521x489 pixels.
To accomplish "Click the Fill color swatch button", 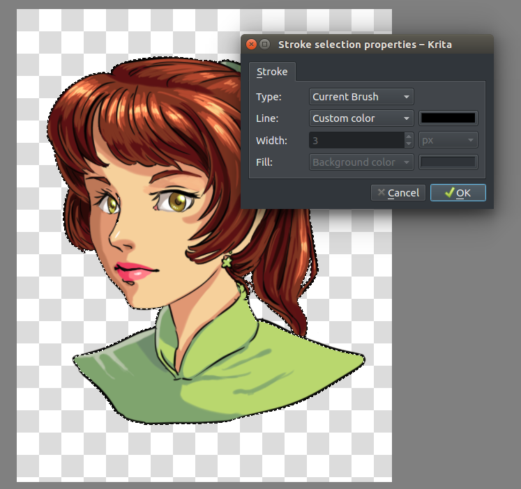I will pos(448,162).
